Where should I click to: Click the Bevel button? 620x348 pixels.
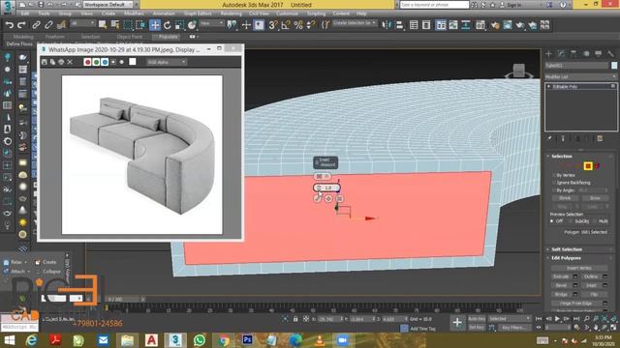point(561,285)
